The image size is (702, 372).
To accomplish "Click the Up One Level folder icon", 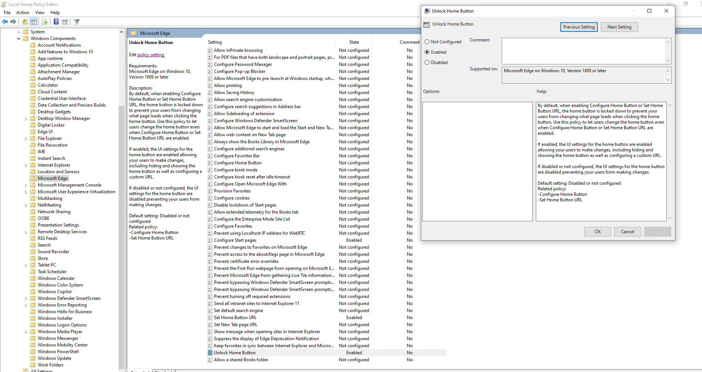I will pos(24,22).
